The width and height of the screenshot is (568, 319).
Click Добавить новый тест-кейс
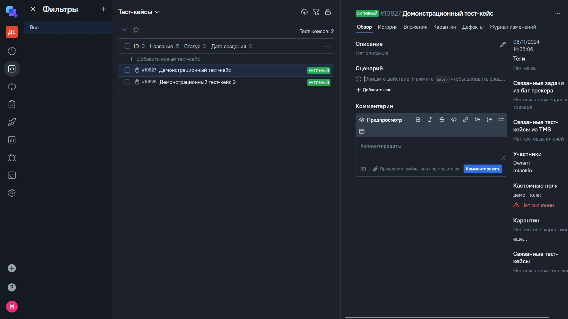tap(165, 59)
